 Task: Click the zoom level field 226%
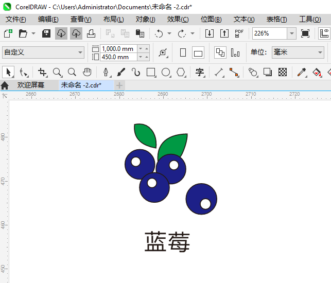tap(270, 33)
